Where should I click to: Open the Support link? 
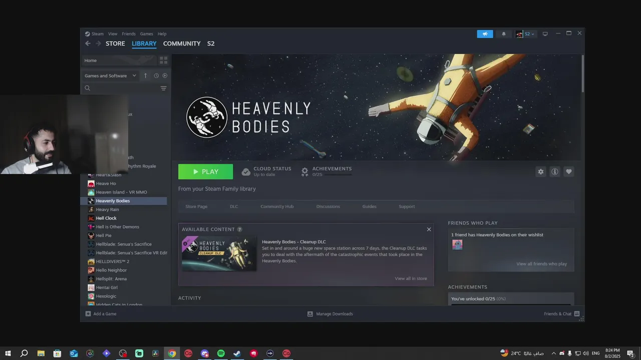tap(407, 206)
